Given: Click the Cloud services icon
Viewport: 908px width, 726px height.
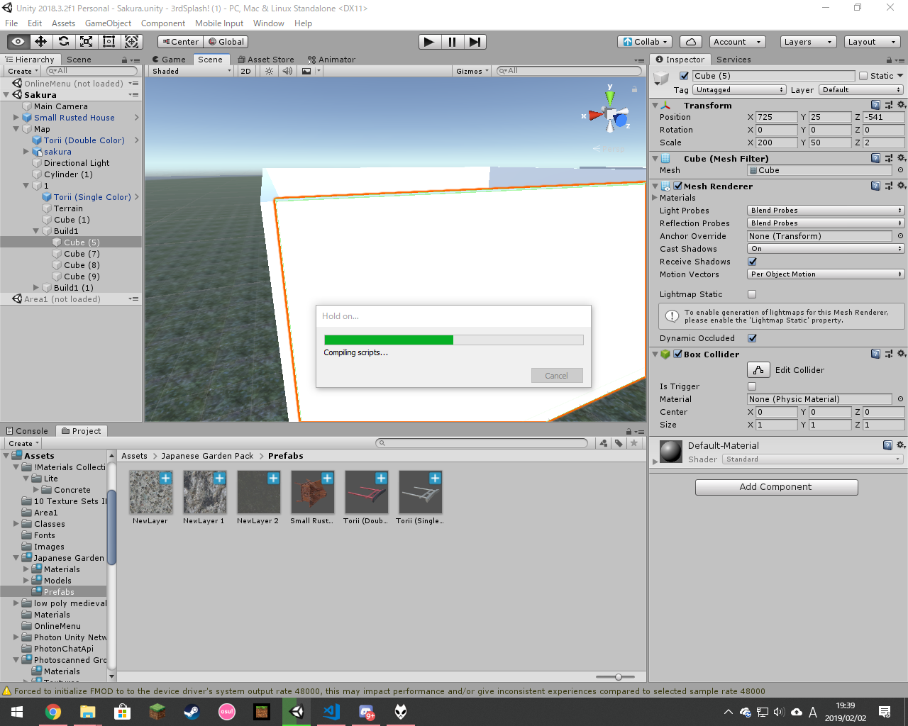Looking at the screenshot, I should tap(690, 42).
